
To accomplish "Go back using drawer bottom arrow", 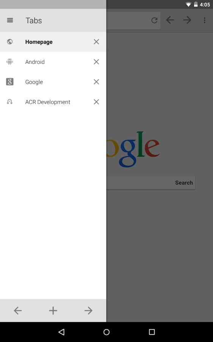I will 17,310.
